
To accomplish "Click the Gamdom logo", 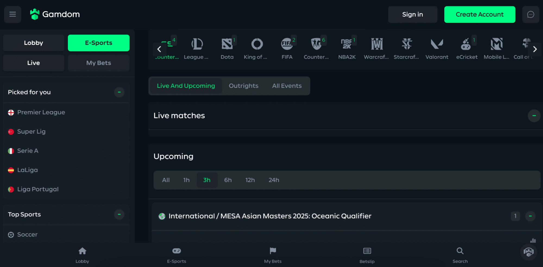I will click(55, 14).
